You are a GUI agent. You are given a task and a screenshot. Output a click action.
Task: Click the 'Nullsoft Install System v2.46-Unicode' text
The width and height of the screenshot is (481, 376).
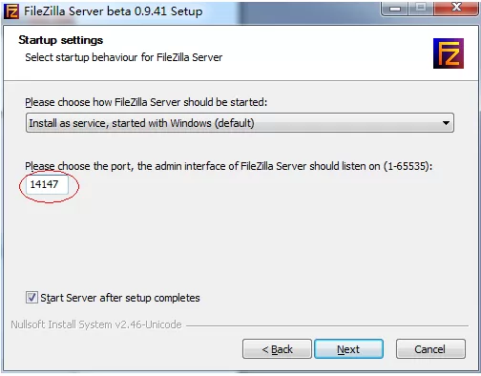point(96,324)
